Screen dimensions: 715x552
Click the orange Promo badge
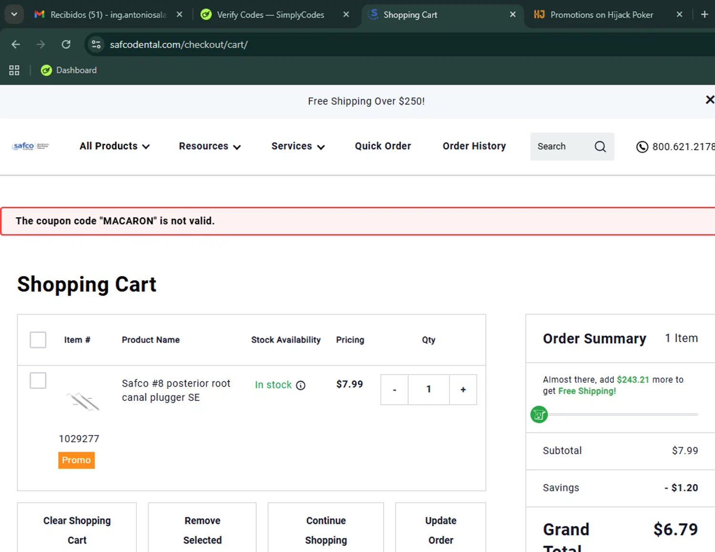pos(76,460)
